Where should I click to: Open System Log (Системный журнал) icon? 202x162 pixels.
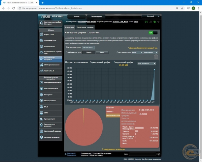[41, 131]
